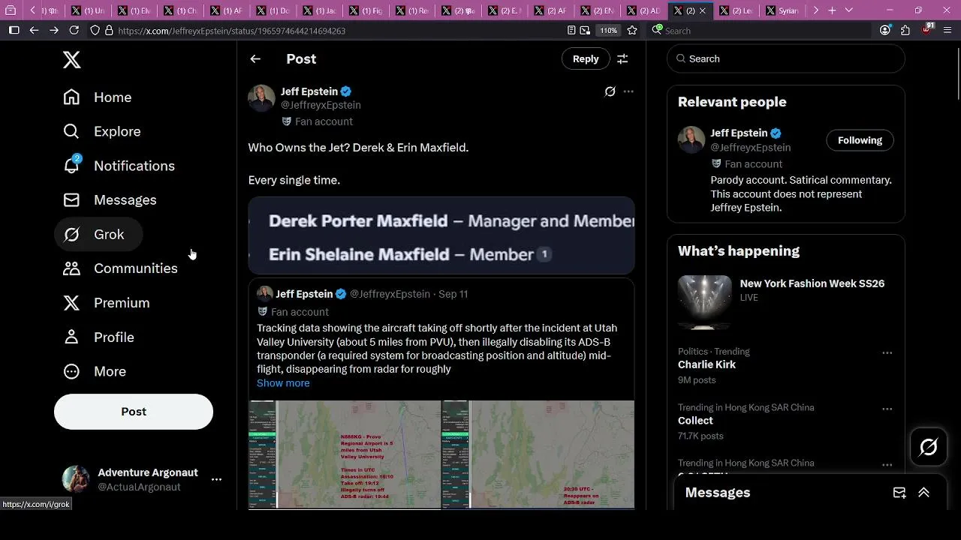Click the Adventure Argonaut profile avatar

pyautogui.click(x=75, y=479)
